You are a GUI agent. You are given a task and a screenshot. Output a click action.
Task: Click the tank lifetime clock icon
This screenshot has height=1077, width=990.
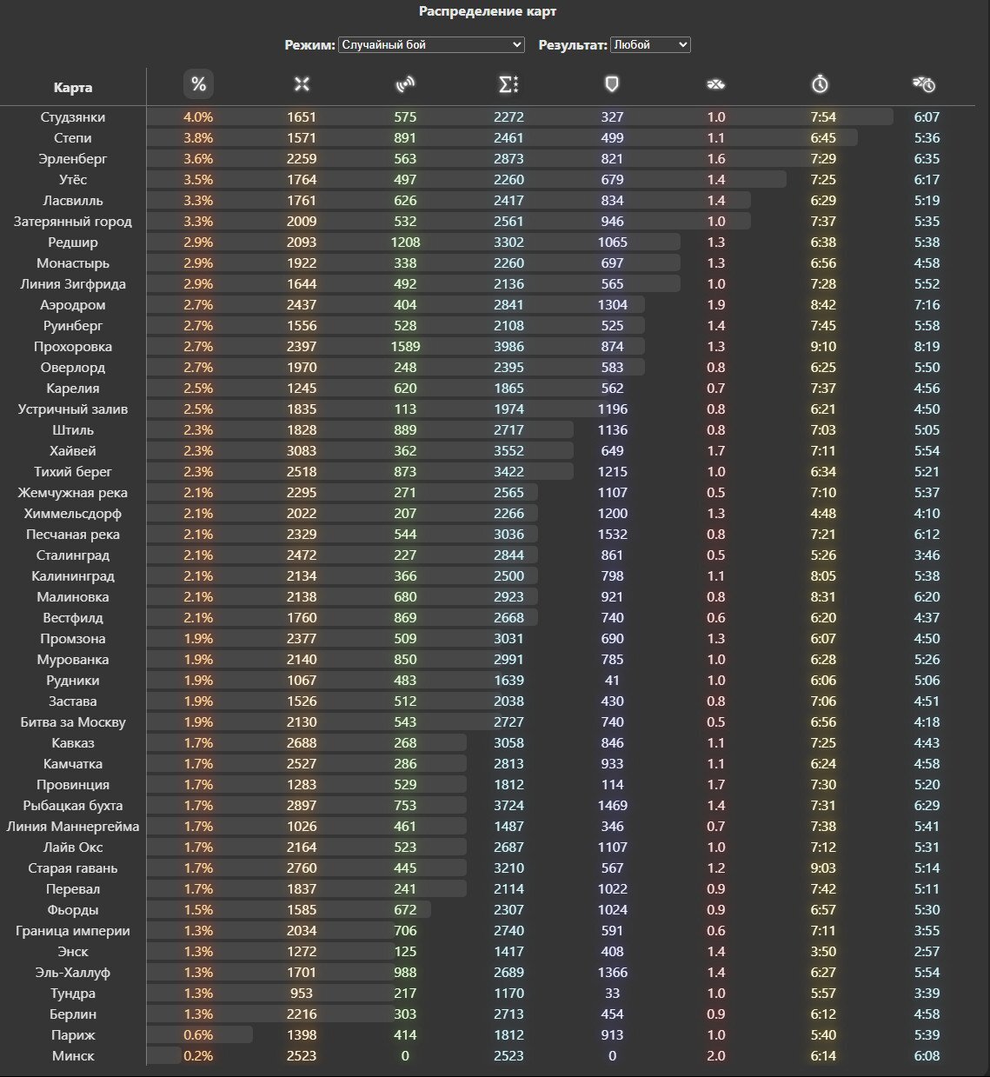tap(923, 84)
